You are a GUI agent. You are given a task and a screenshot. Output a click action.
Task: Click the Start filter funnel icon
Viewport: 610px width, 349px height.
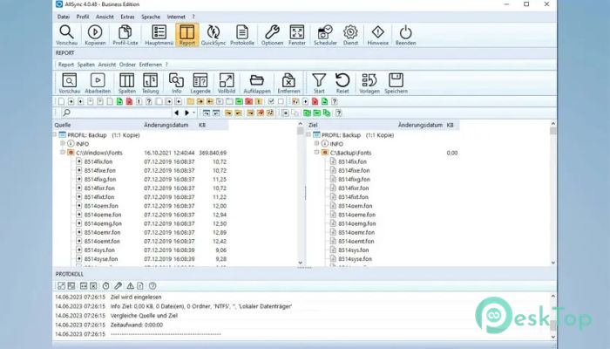[x=319, y=80]
